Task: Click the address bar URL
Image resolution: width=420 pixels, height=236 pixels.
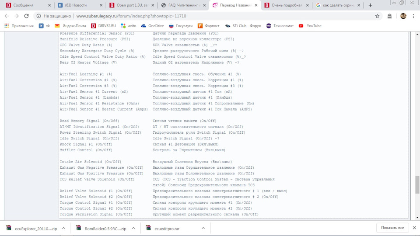Action: pos(131,16)
